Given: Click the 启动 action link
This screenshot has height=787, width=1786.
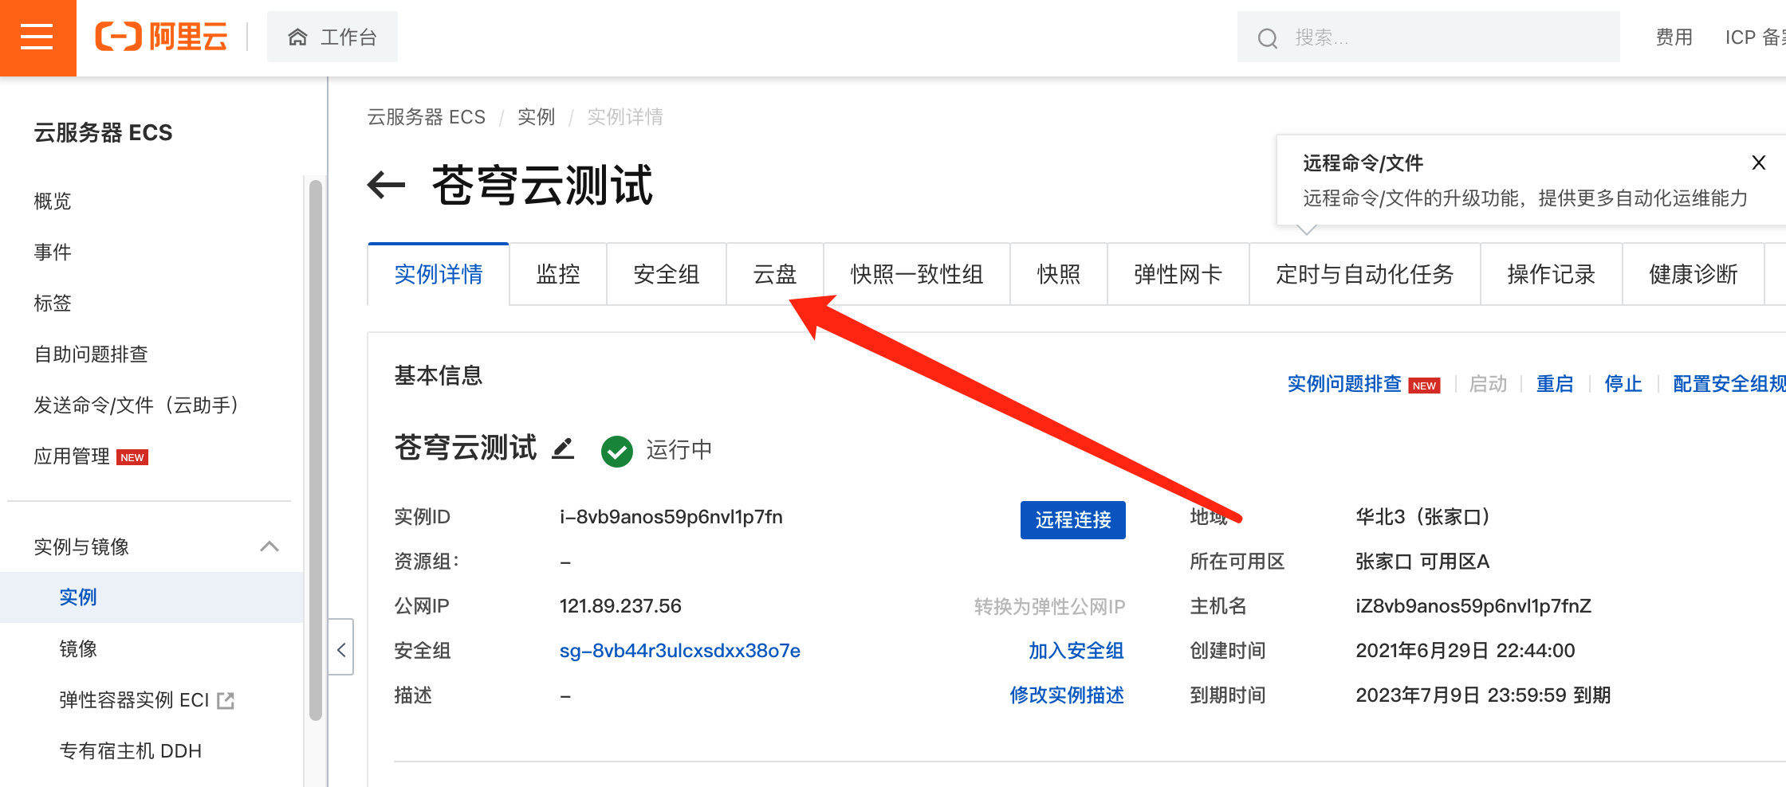Looking at the screenshot, I should coord(1488,384).
